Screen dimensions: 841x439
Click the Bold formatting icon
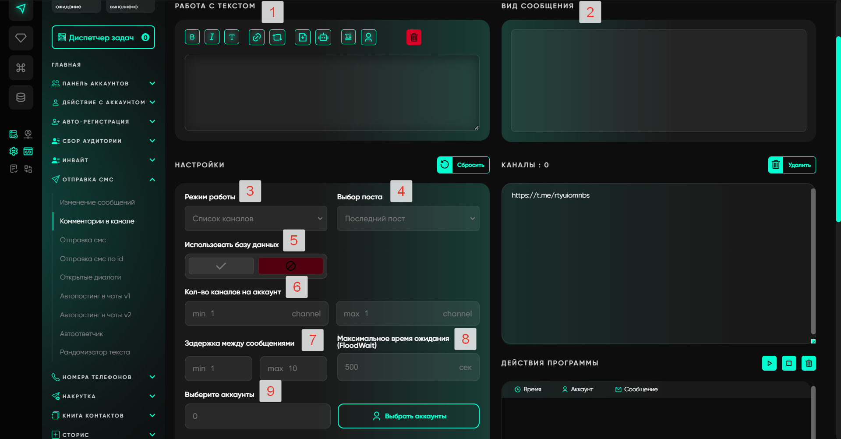[x=192, y=37]
